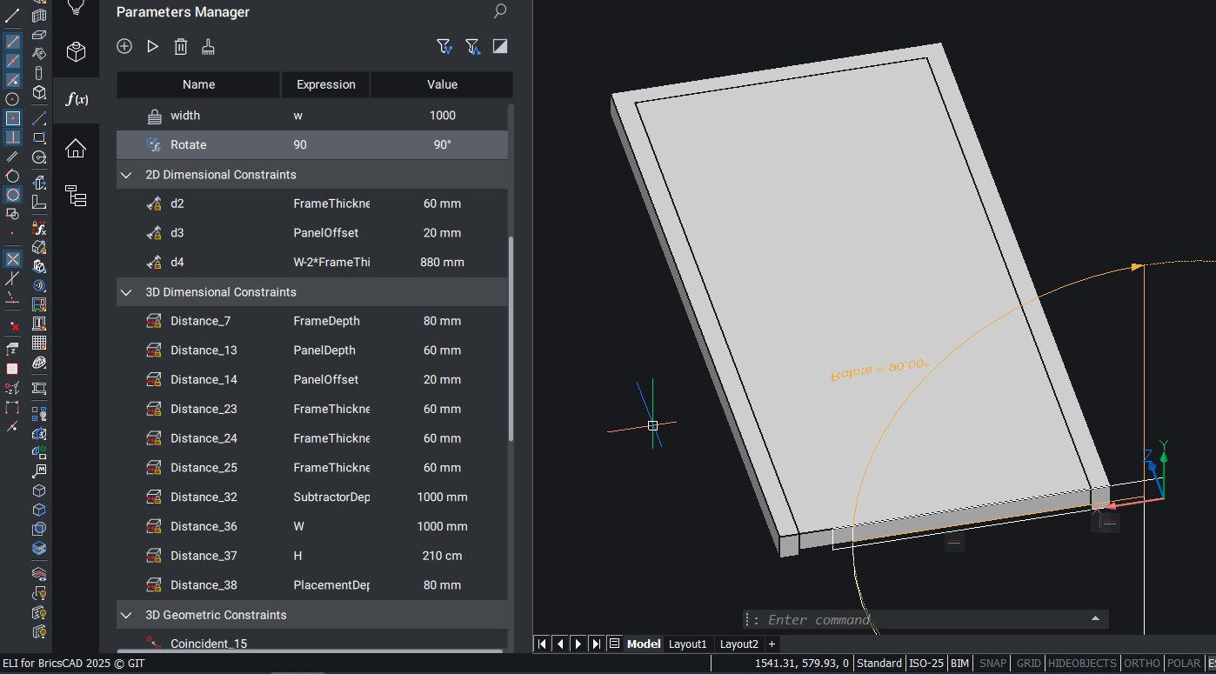Toggle GRID display in status bar
This screenshot has width=1216, height=674.
[1028, 664]
